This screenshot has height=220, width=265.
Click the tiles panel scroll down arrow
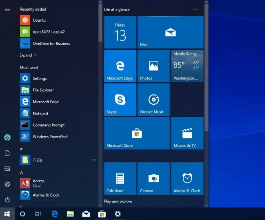pos(206,206)
